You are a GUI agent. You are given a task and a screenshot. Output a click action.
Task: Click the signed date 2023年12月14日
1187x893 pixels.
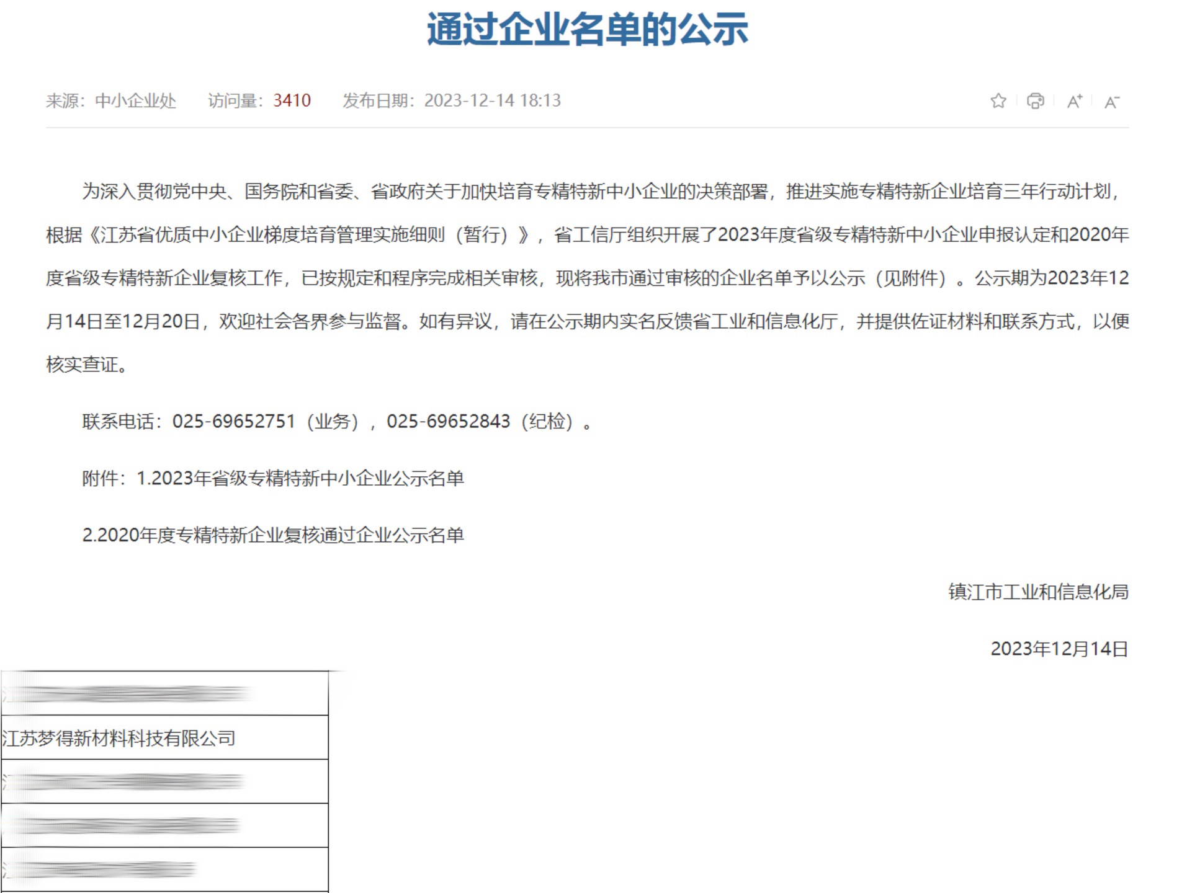(x=1059, y=649)
